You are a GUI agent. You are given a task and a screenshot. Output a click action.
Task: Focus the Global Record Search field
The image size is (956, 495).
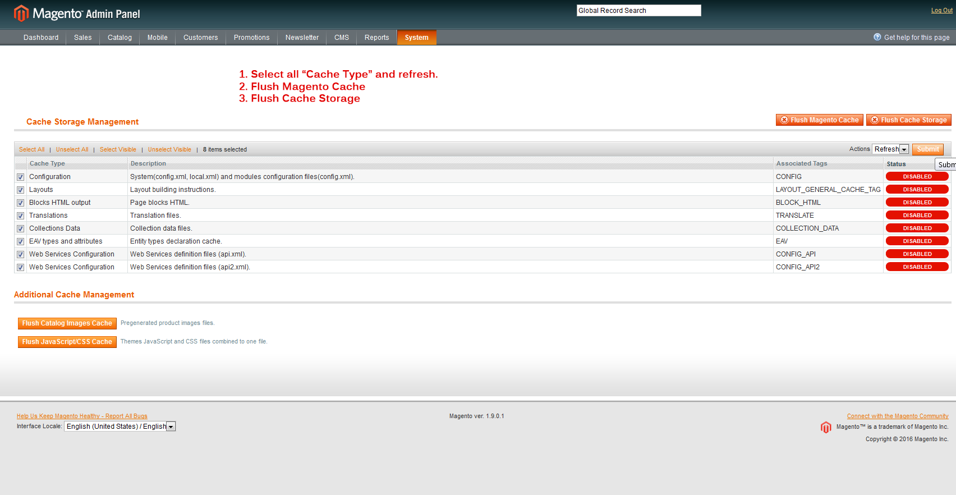point(639,11)
